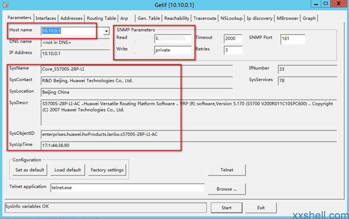Click the Read community string field

pyautogui.click(x=173, y=38)
